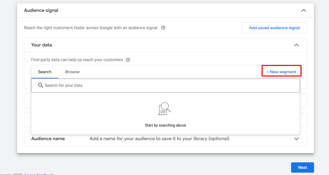Click the add a name for your audience text
The height and width of the screenshot is (175, 329).
point(159,139)
